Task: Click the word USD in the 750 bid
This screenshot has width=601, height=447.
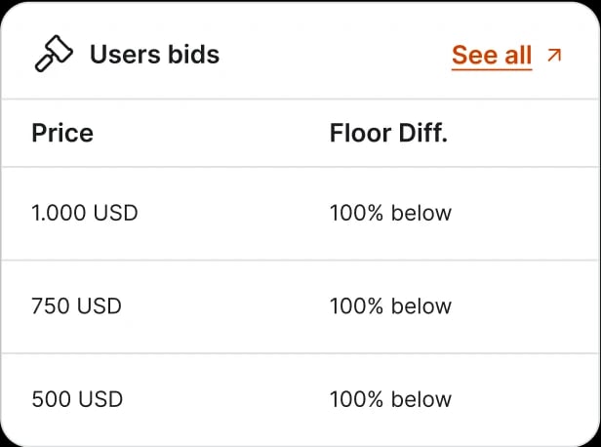Action: (x=100, y=306)
